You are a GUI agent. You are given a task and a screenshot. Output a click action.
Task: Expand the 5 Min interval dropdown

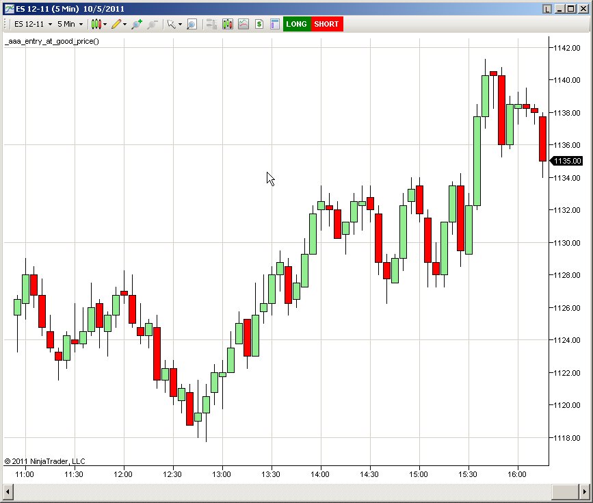(81, 24)
